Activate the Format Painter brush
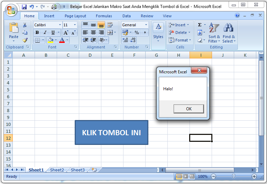This screenshot has width=267, height=184. coord(25,40)
